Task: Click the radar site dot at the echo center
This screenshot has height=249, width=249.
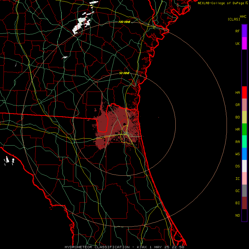Action: (124, 124)
